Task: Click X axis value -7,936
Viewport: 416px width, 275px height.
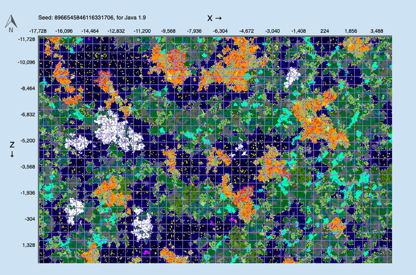Action: 194,31
